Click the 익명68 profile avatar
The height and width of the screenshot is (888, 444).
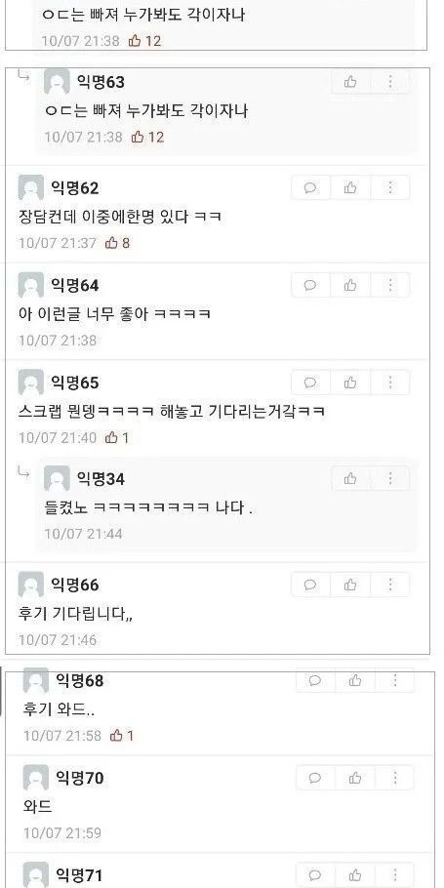pyautogui.click(x=35, y=681)
